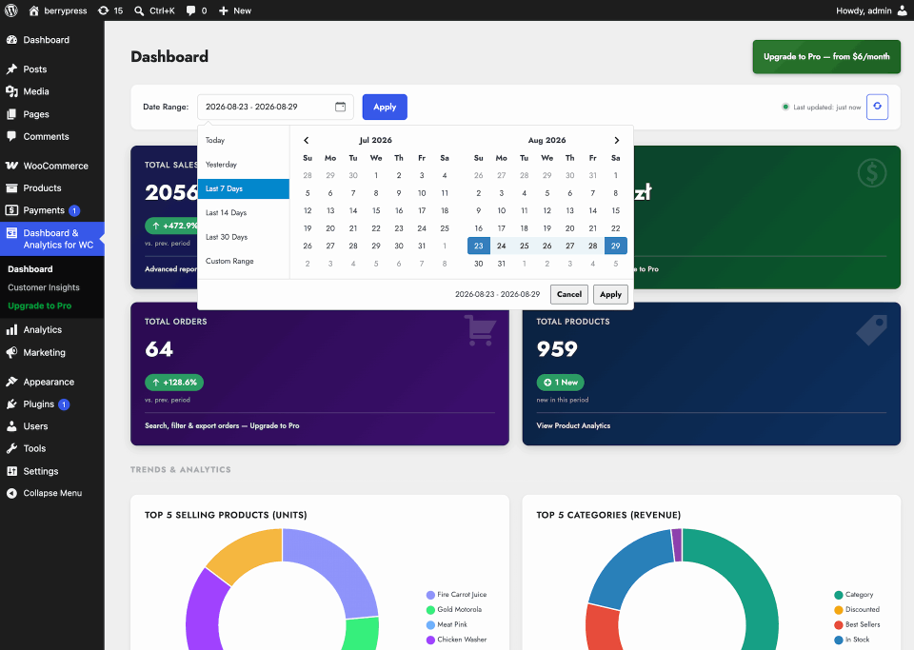Screen dimensions: 914x650
Task: Toggle Category legend entry in revenue chart
Action: 854,595
